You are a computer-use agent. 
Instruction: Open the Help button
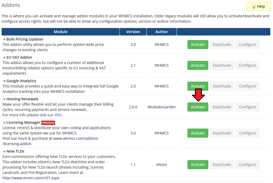[x=258, y=6]
